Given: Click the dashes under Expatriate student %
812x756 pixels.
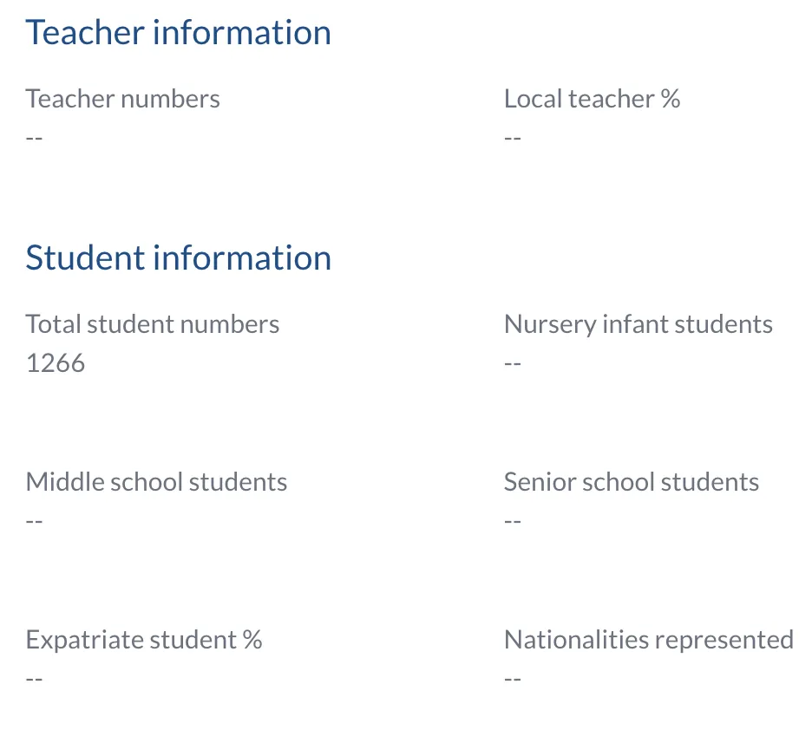Looking at the screenshot, I should [34, 678].
